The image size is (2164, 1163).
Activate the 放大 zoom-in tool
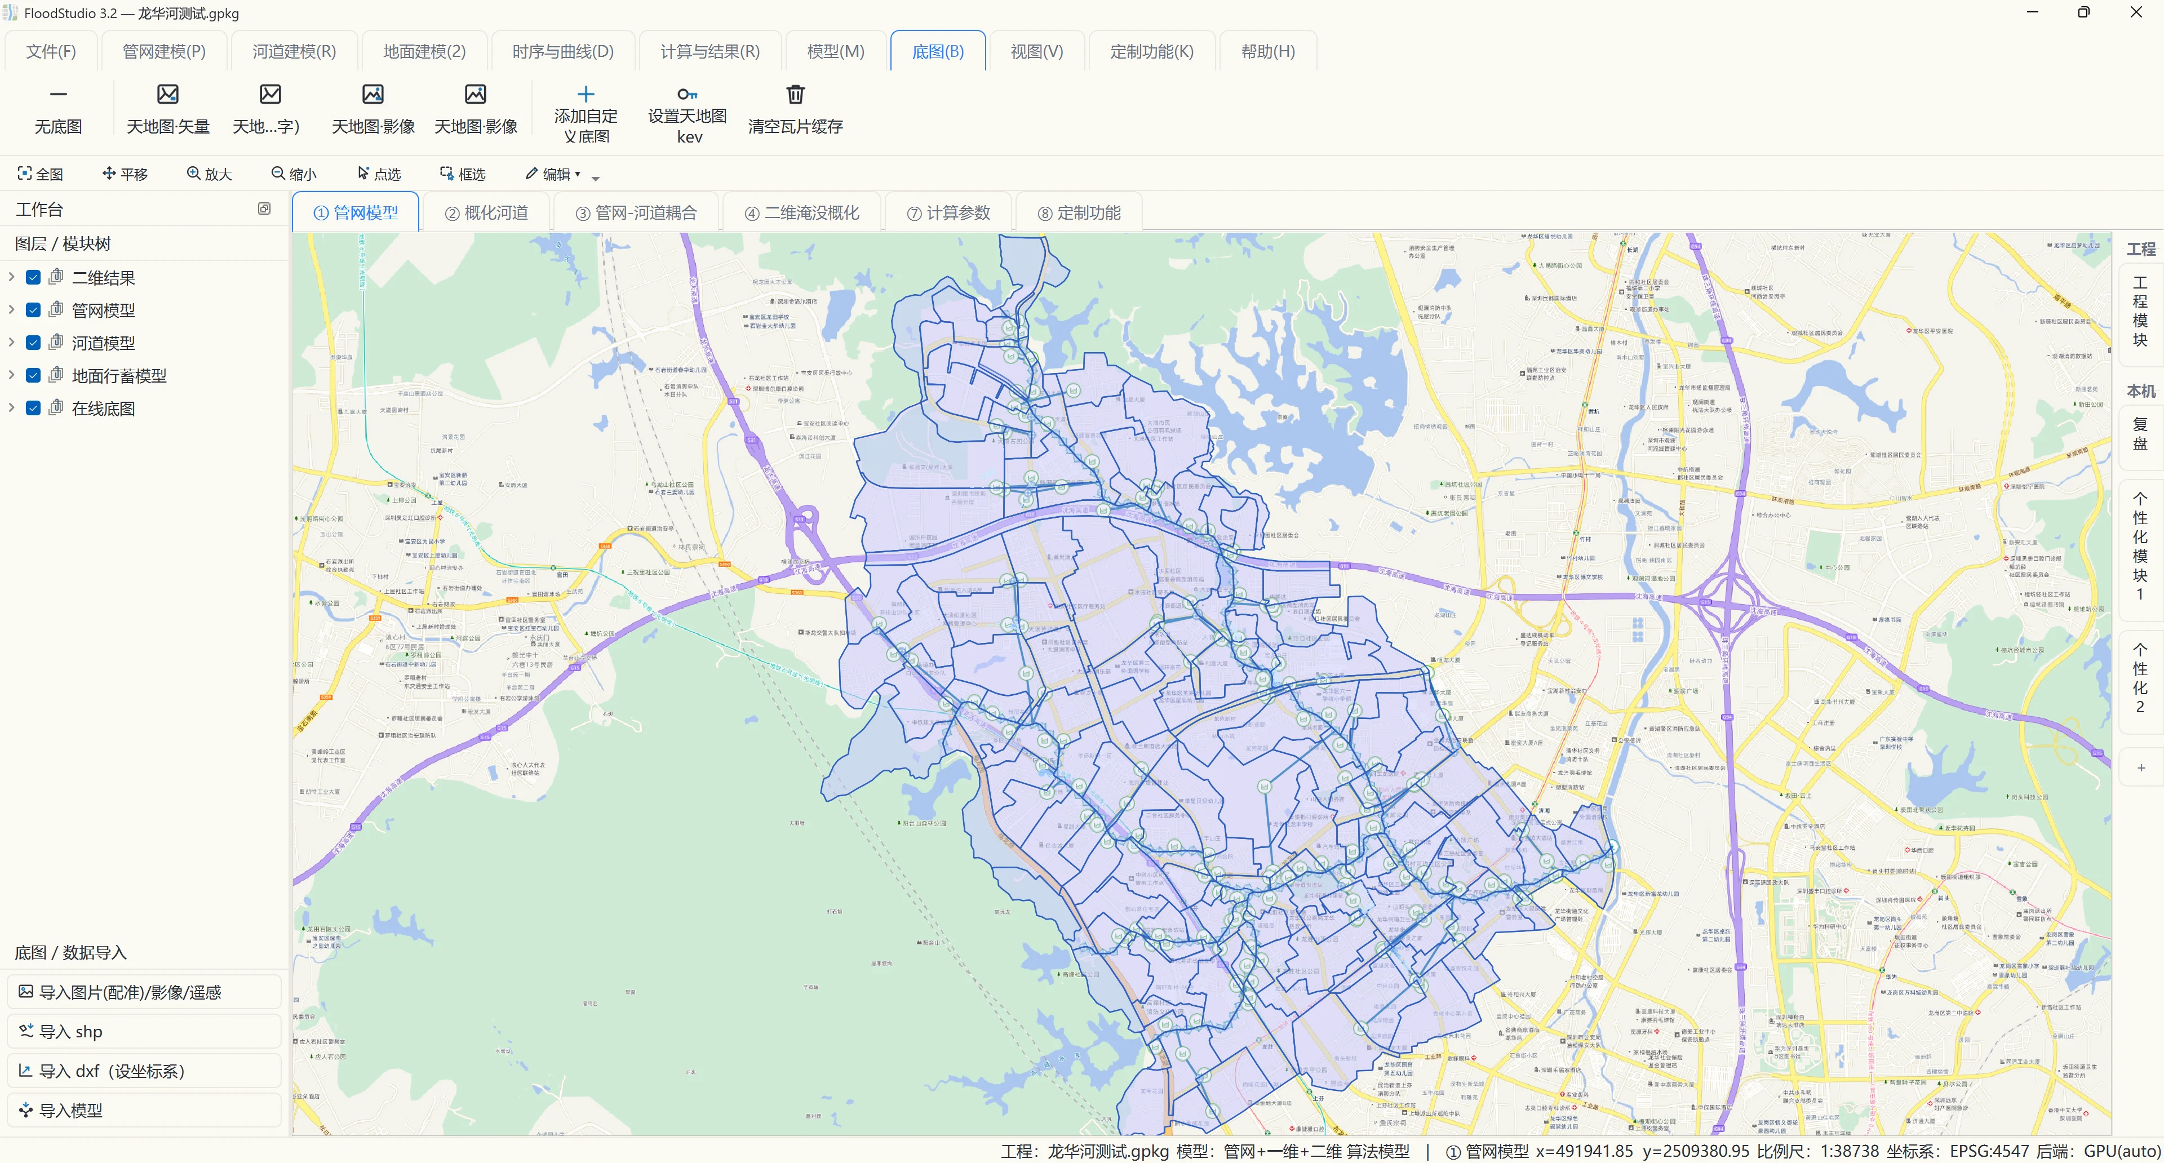(209, 174)
